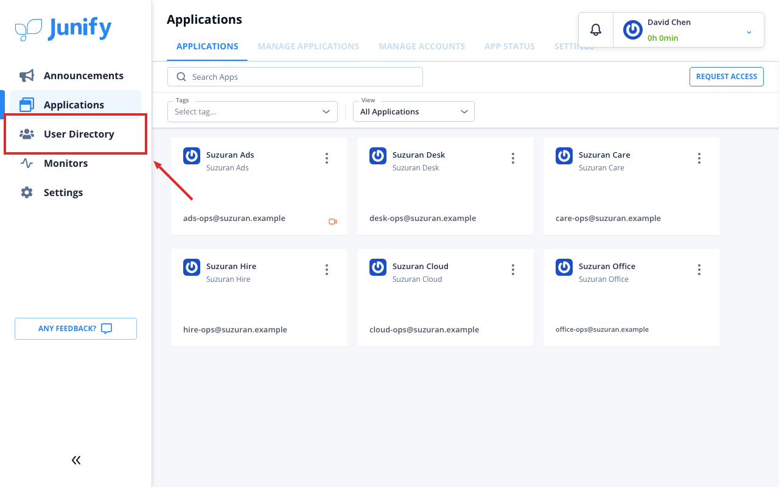Click Any Feedback button
Image resolution: width=779 pixels, height=487 pixels.
[x=75, y=329]
